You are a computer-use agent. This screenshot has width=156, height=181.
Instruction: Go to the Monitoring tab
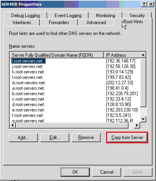[106, 16]
